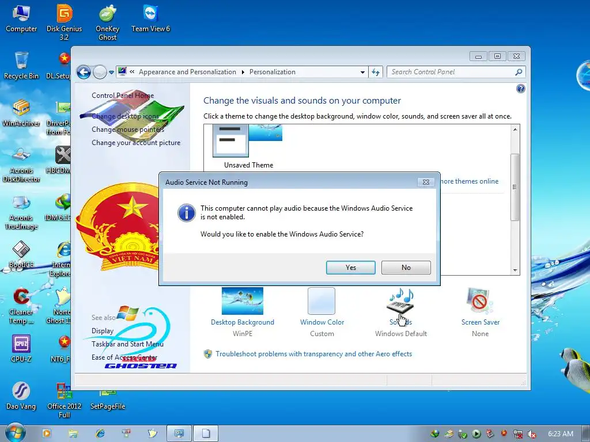This screenshot has height=442, width=590.
Task: Click Yes to enable Windows Audio Service
Action: 351,268
